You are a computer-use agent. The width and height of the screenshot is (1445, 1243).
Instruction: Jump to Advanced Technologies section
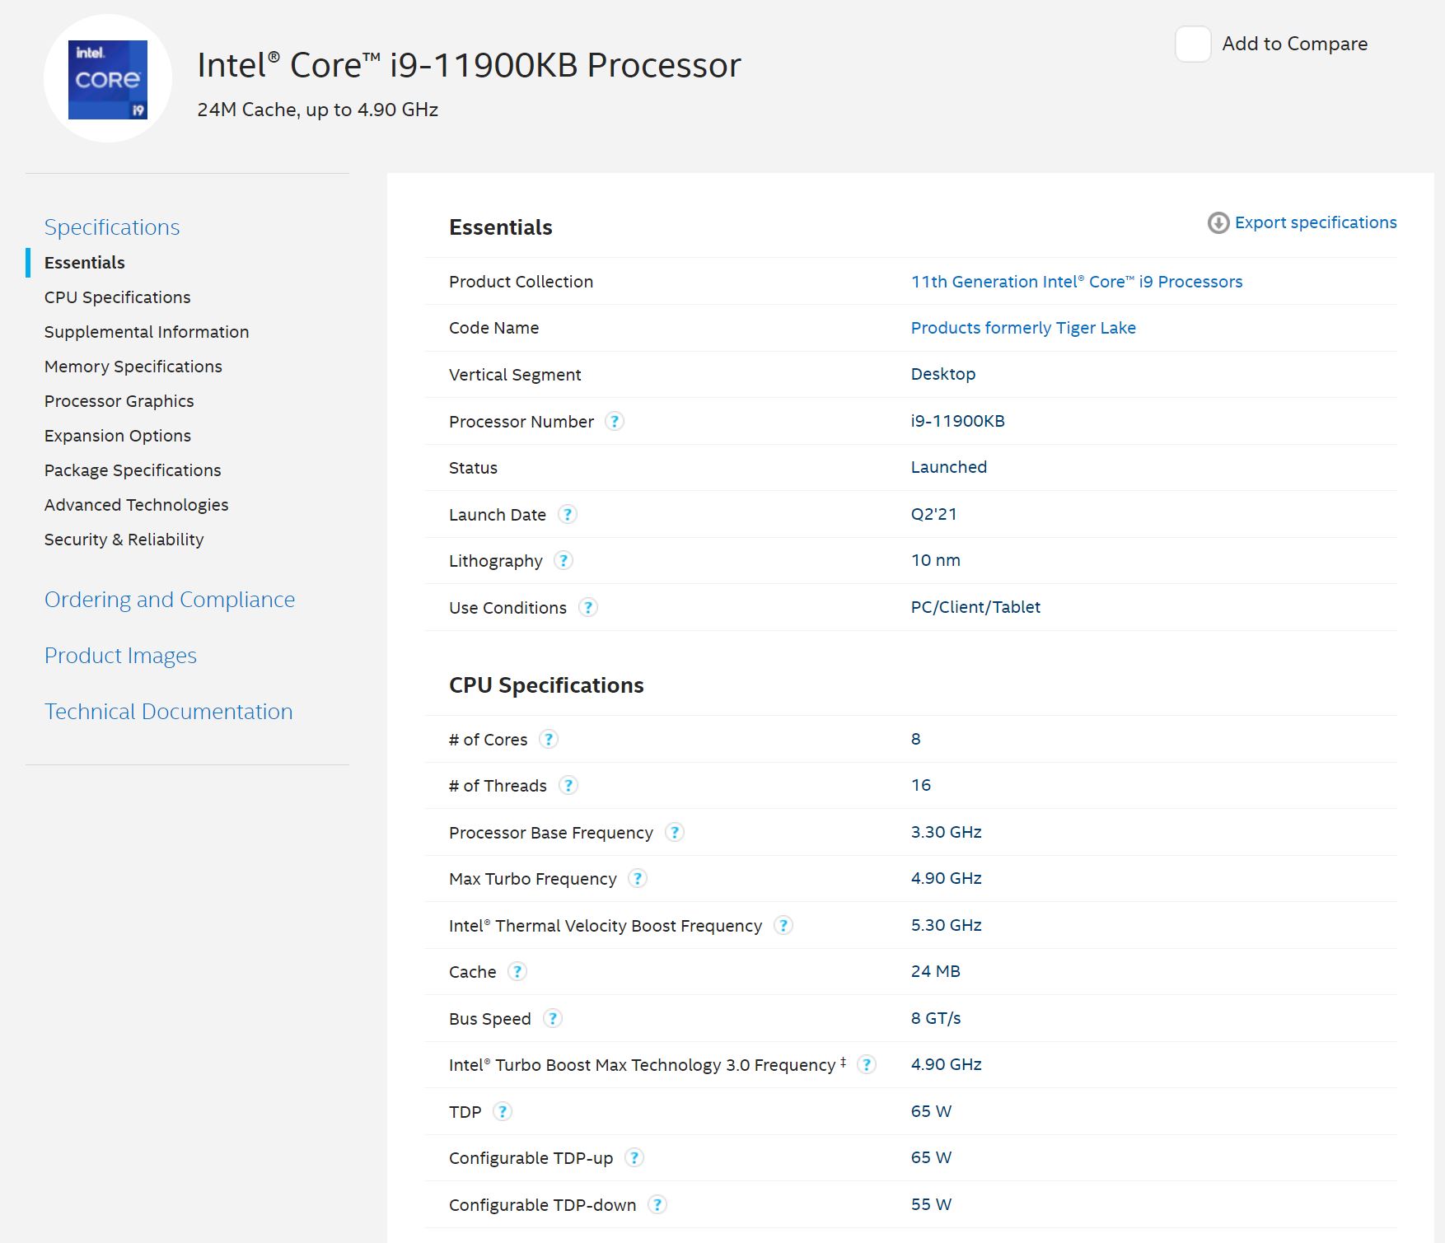click(x=137, y=505)
